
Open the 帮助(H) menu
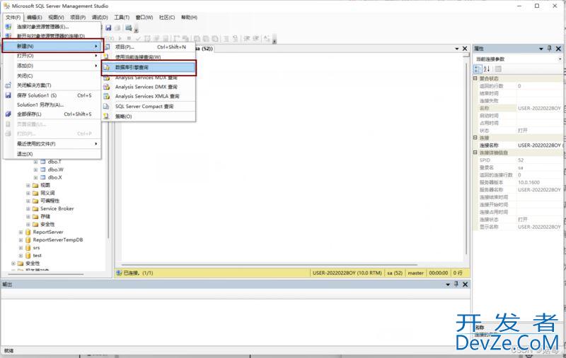tap(189, 17)
